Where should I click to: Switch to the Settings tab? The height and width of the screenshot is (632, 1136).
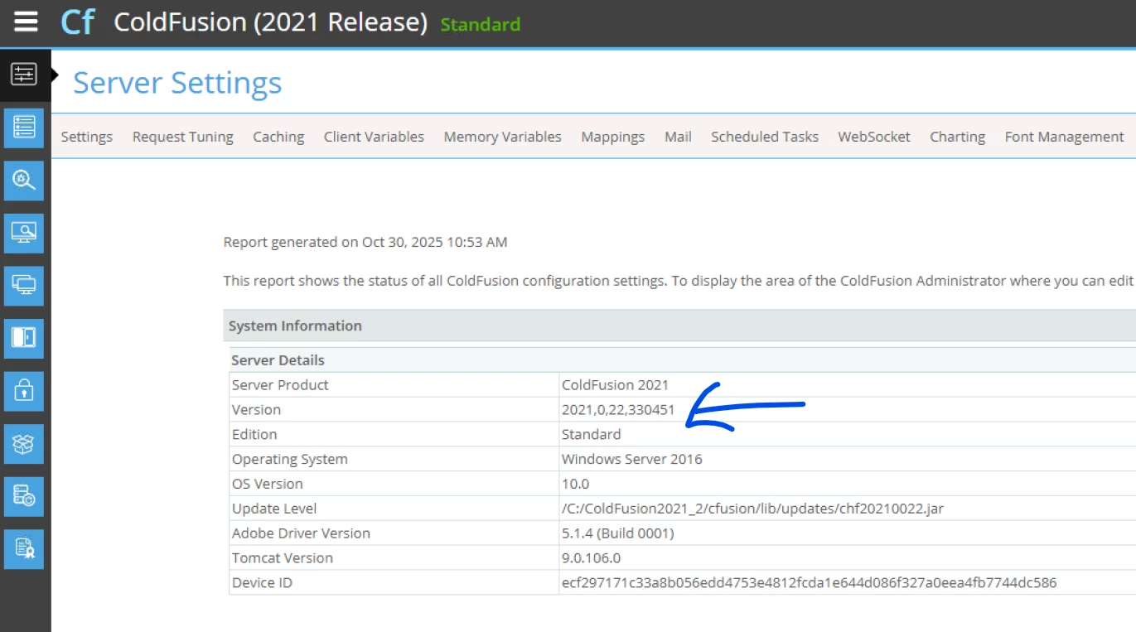click(x=87, y=137)
